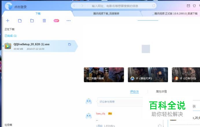This screenshot has height=127, width=200.
Task: Open the love_clq username link
Action: point(101,113)
